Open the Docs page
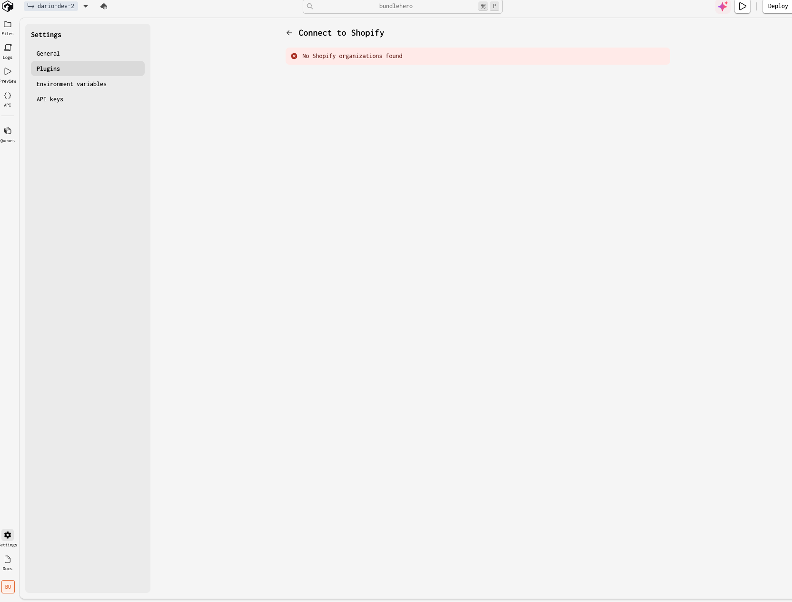The width and height of the screenshot is (792, 602). (x=8, y=563)
